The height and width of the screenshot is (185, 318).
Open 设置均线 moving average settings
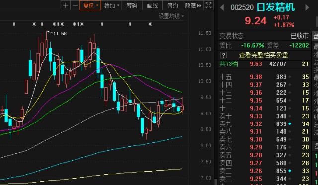pyautogui.click(x=171, y=16)
